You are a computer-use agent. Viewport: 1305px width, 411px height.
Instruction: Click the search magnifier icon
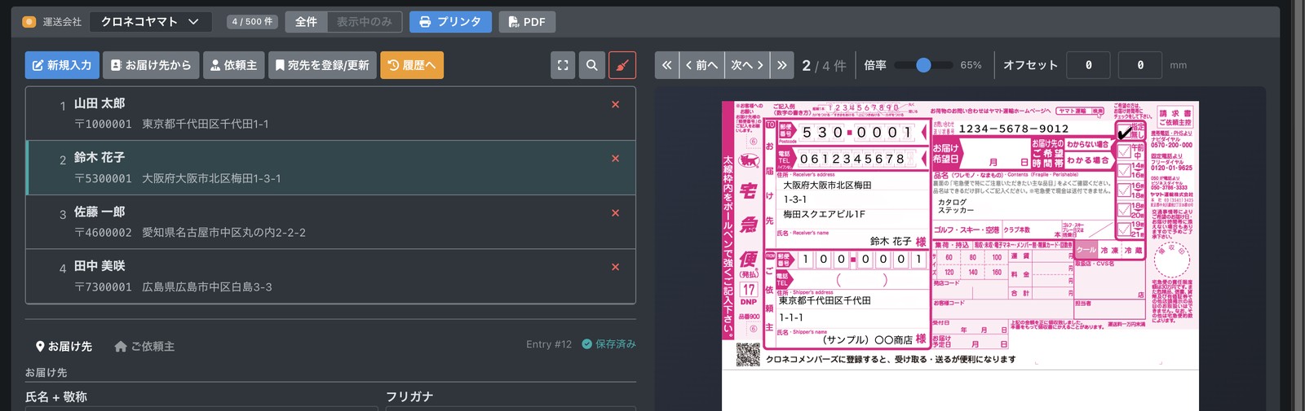pyautogui.click(x=592, y=65)
